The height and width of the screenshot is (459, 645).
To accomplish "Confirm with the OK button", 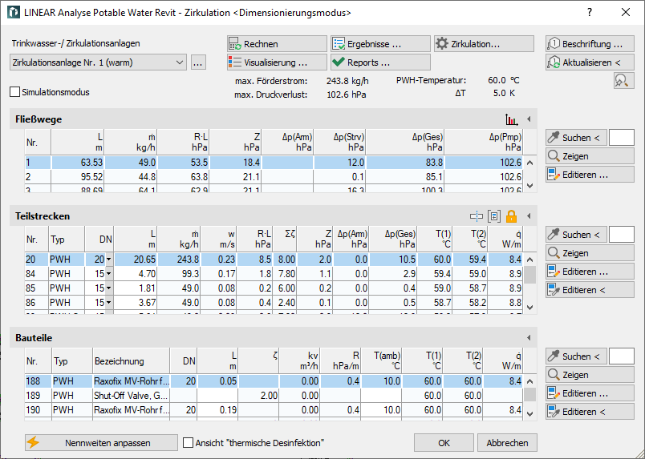I will point(444,442).
